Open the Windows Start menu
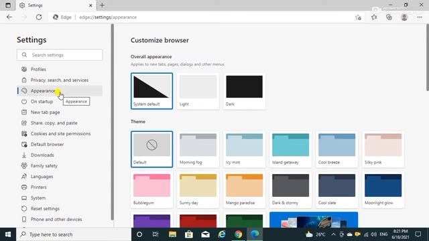 8,234
